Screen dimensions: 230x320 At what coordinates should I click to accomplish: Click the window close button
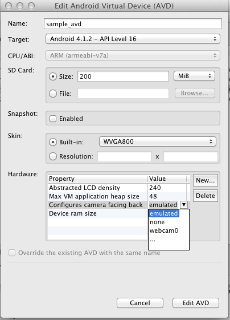(x=9, y=6)
